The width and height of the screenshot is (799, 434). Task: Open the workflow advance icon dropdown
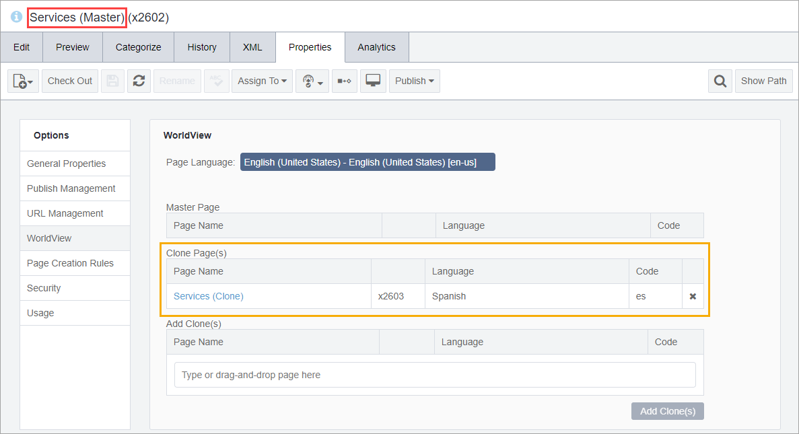click(x=312, y=81)
